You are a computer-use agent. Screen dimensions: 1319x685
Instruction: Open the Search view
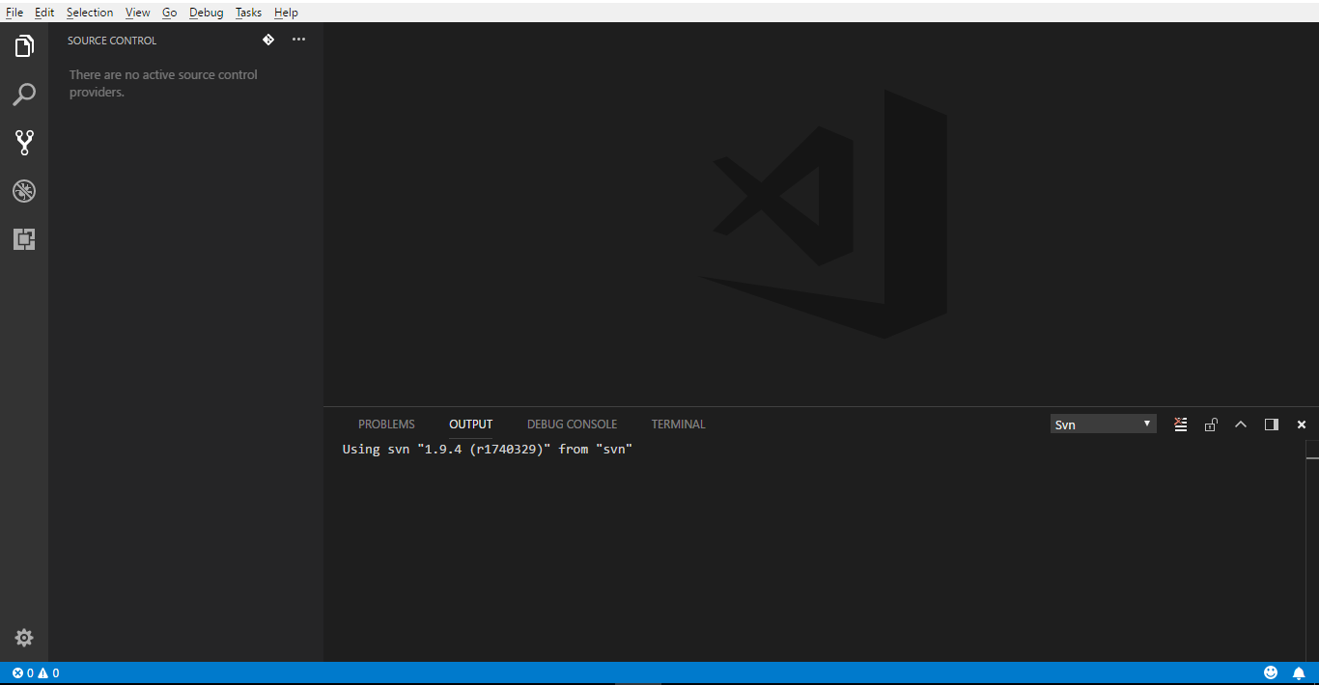pos(24,94)
